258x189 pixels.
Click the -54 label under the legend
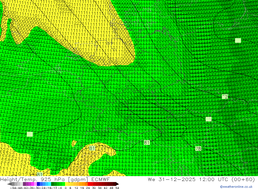[x=12, y=188]
